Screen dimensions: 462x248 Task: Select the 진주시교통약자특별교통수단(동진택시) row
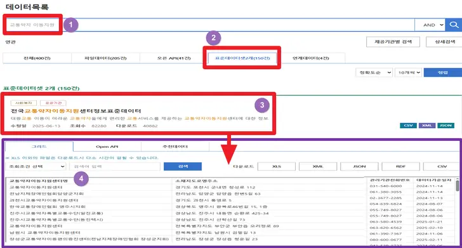pos(56,219)
